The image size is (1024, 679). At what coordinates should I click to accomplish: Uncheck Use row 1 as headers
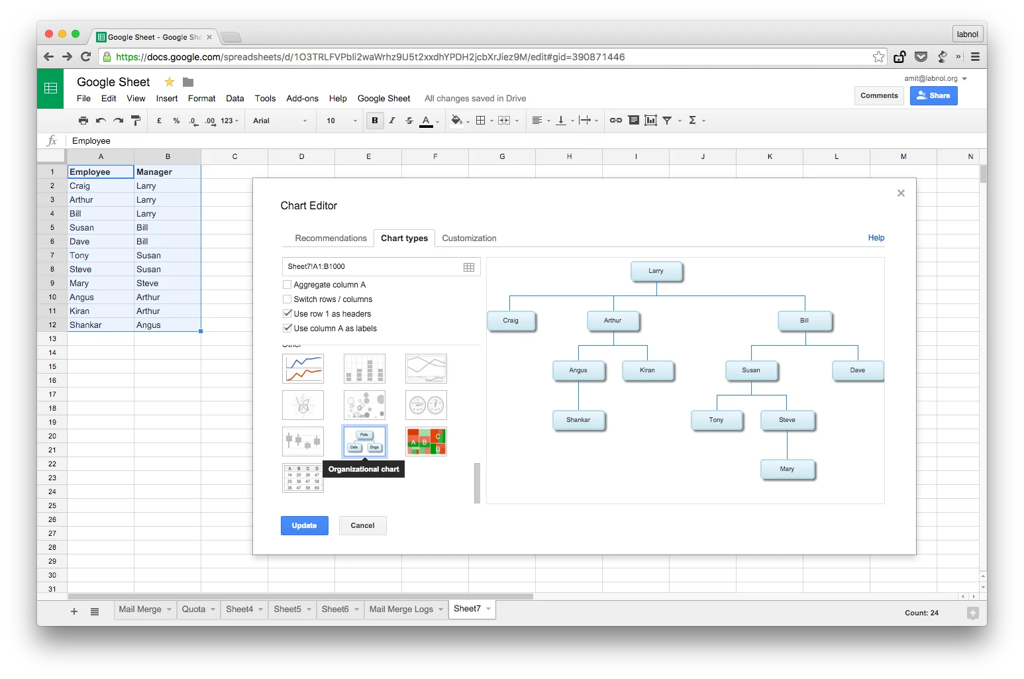point(287,313)
